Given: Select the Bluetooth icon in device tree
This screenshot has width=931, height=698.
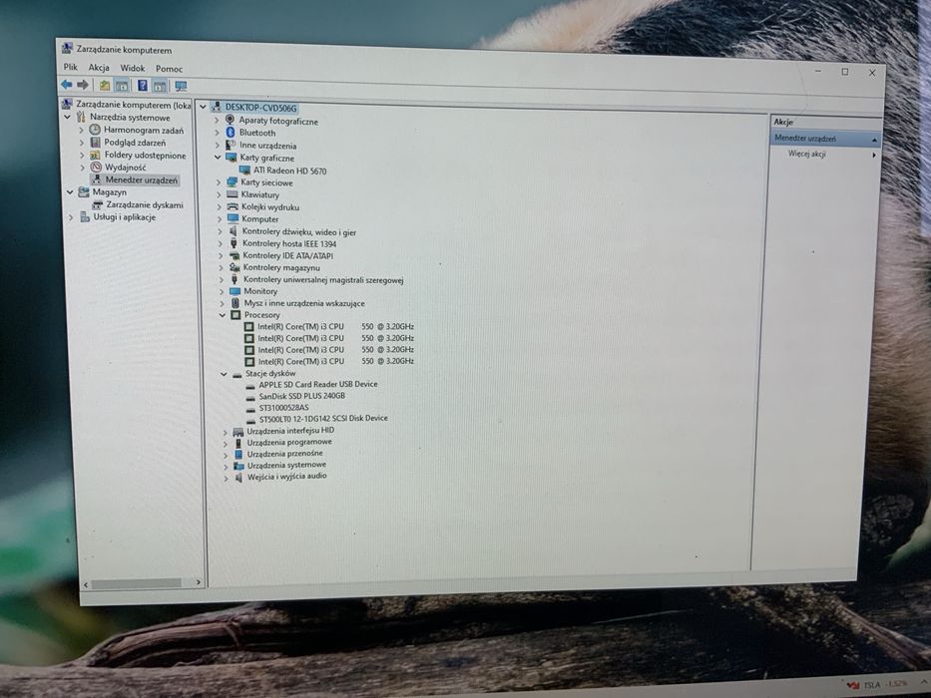Looking at the screenshot, I should tap(231, 133).
